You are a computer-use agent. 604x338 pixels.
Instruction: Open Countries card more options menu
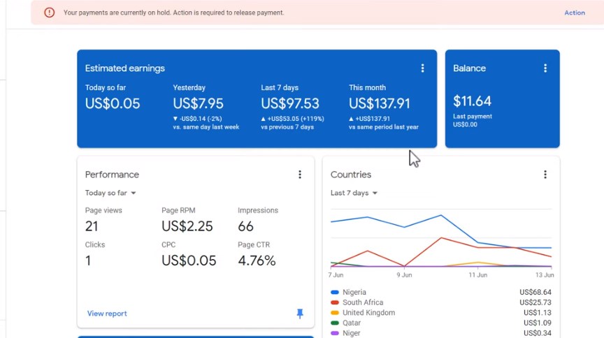coord(545,175)
